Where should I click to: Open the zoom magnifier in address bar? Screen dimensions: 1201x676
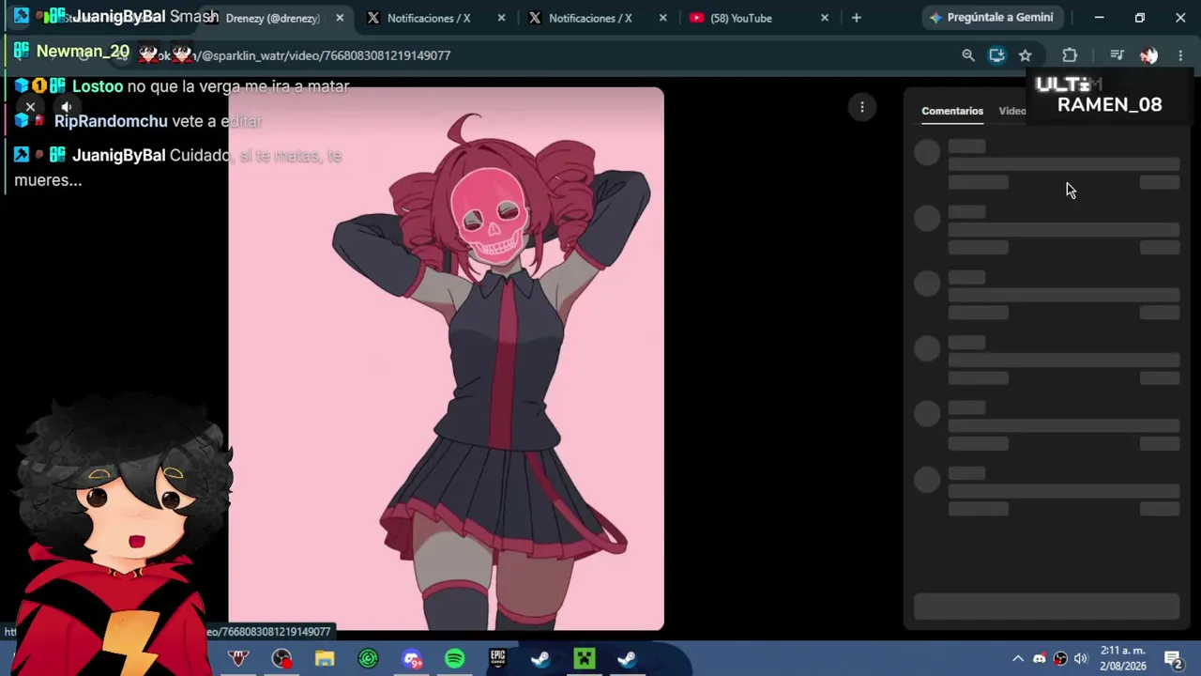coord(968,55)
